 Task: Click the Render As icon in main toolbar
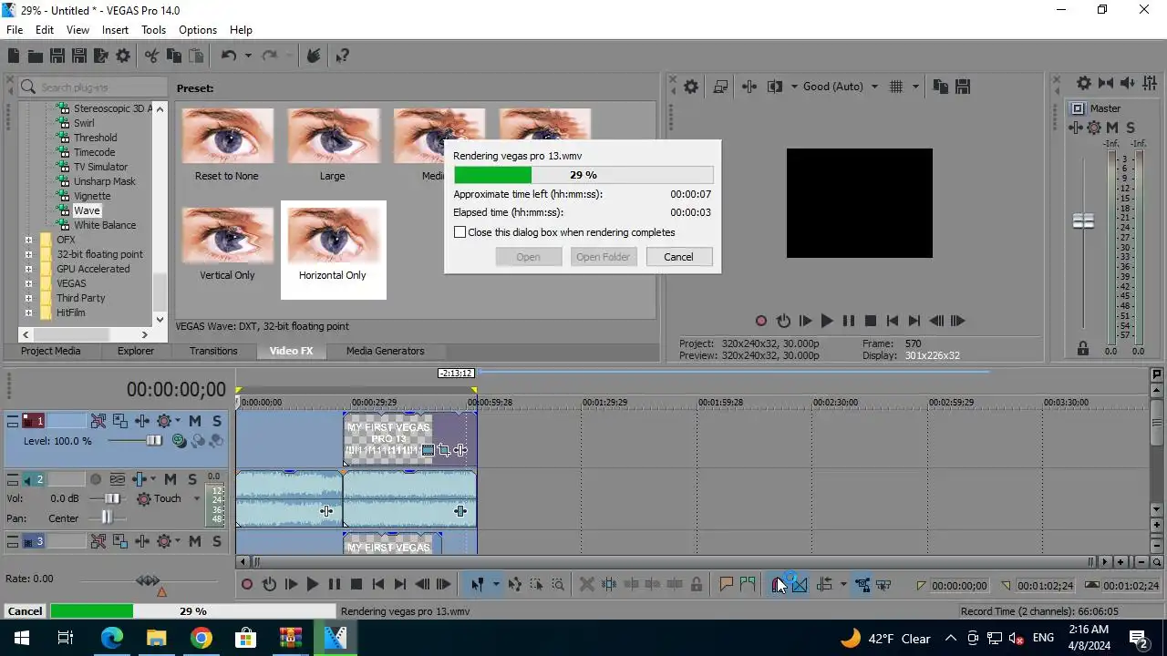click(x=100, y=56)
